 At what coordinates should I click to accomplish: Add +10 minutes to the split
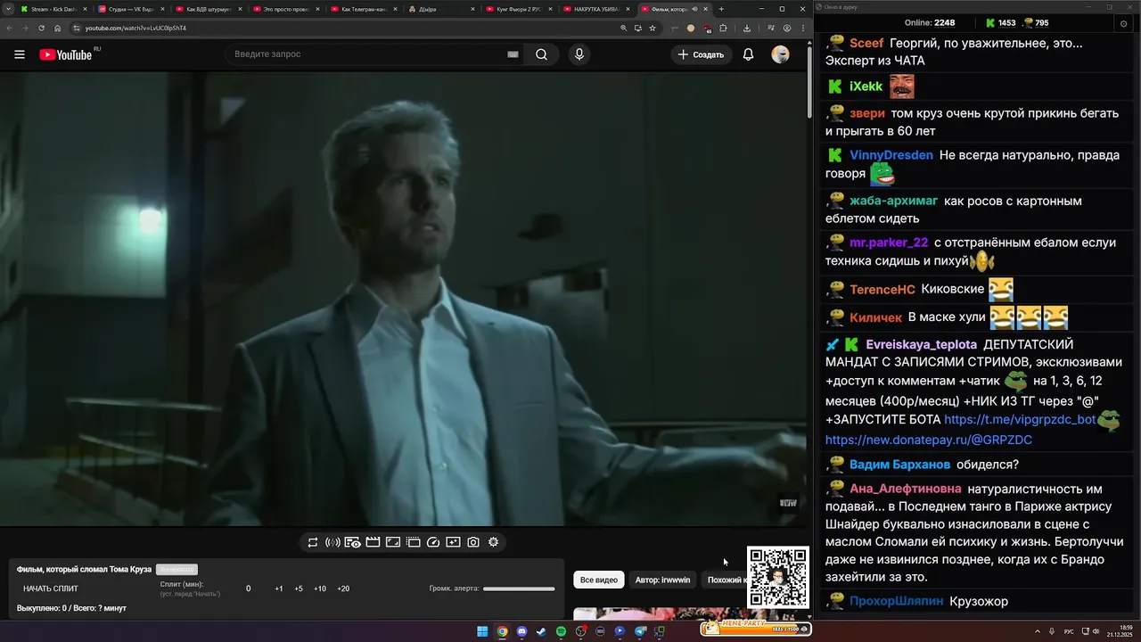[x=320, y=588]
